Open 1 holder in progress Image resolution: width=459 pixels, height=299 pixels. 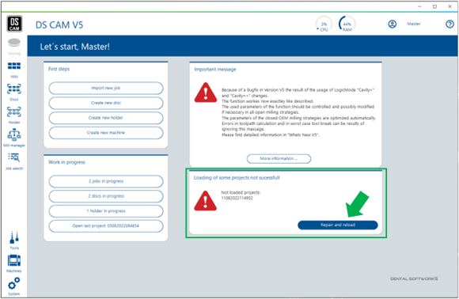(x=106, y=211)
